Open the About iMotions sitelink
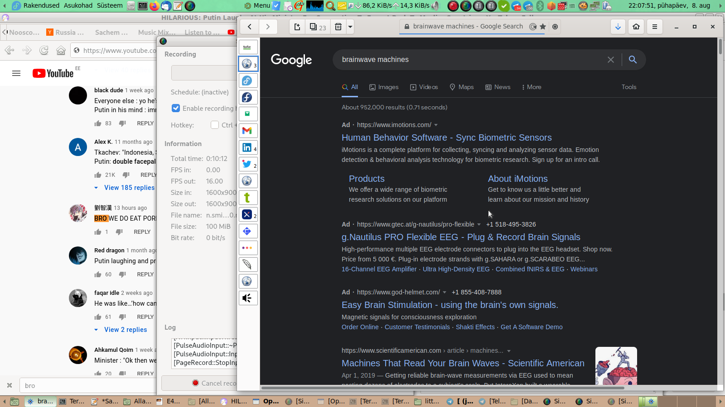725x407 pixels. click(517, 179)
